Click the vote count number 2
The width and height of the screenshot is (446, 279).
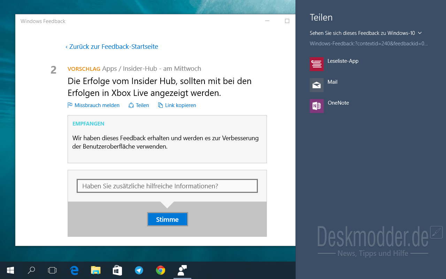point(53,70)
